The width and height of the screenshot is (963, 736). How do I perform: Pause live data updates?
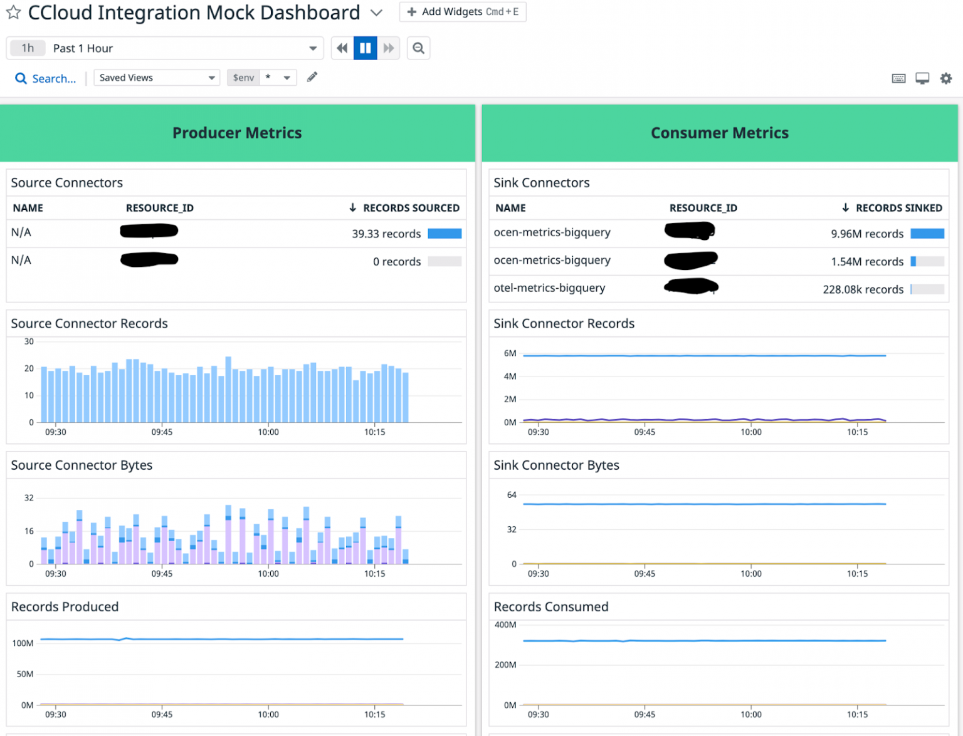click(x=366, y=48)
